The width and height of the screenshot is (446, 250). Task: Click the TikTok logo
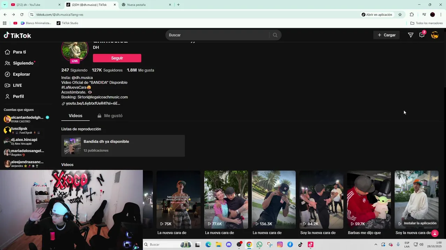17,35
